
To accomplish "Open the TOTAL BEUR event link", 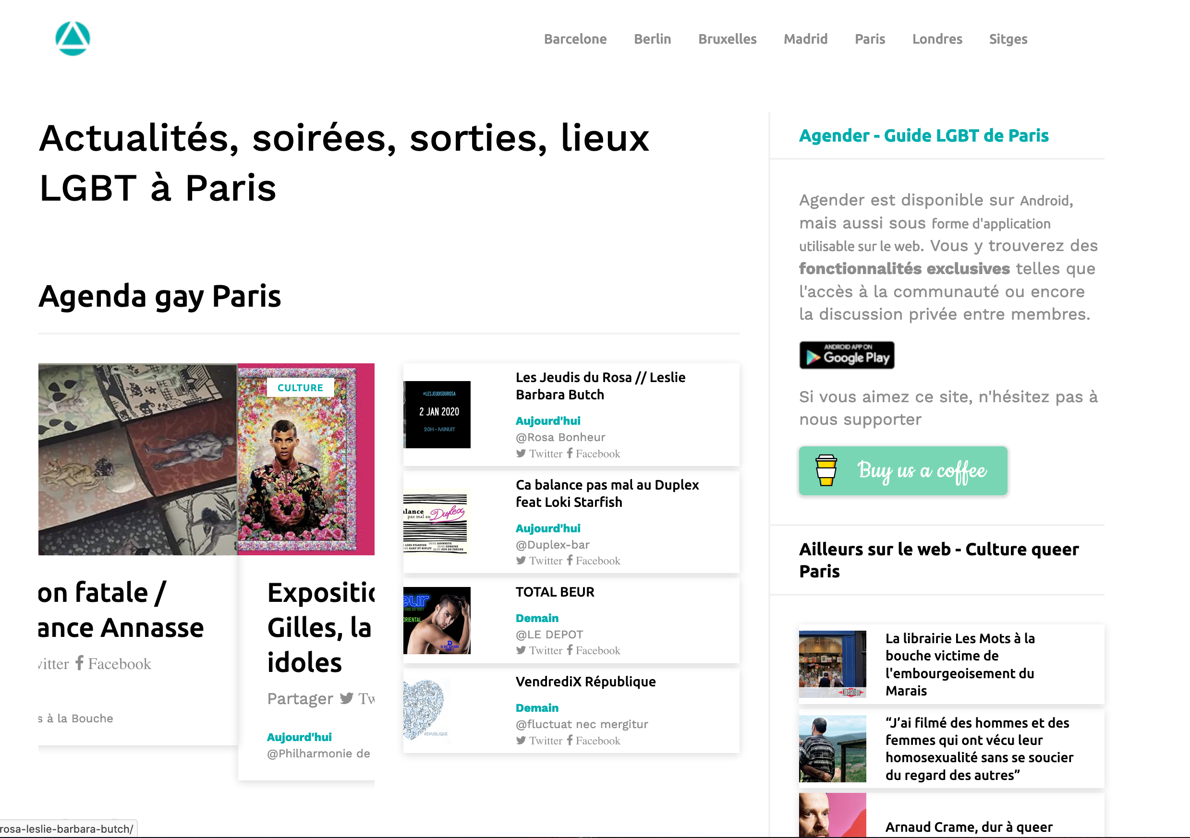I will (x=555, y=592).
